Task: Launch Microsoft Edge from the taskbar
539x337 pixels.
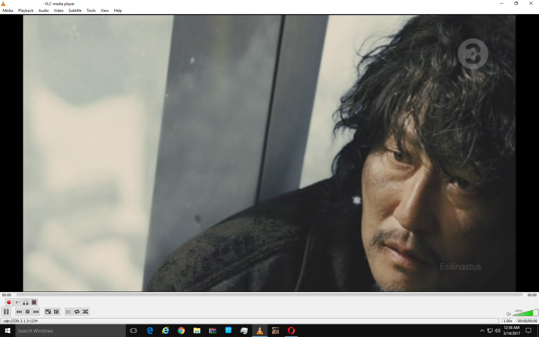Action: tap(150, 331)
